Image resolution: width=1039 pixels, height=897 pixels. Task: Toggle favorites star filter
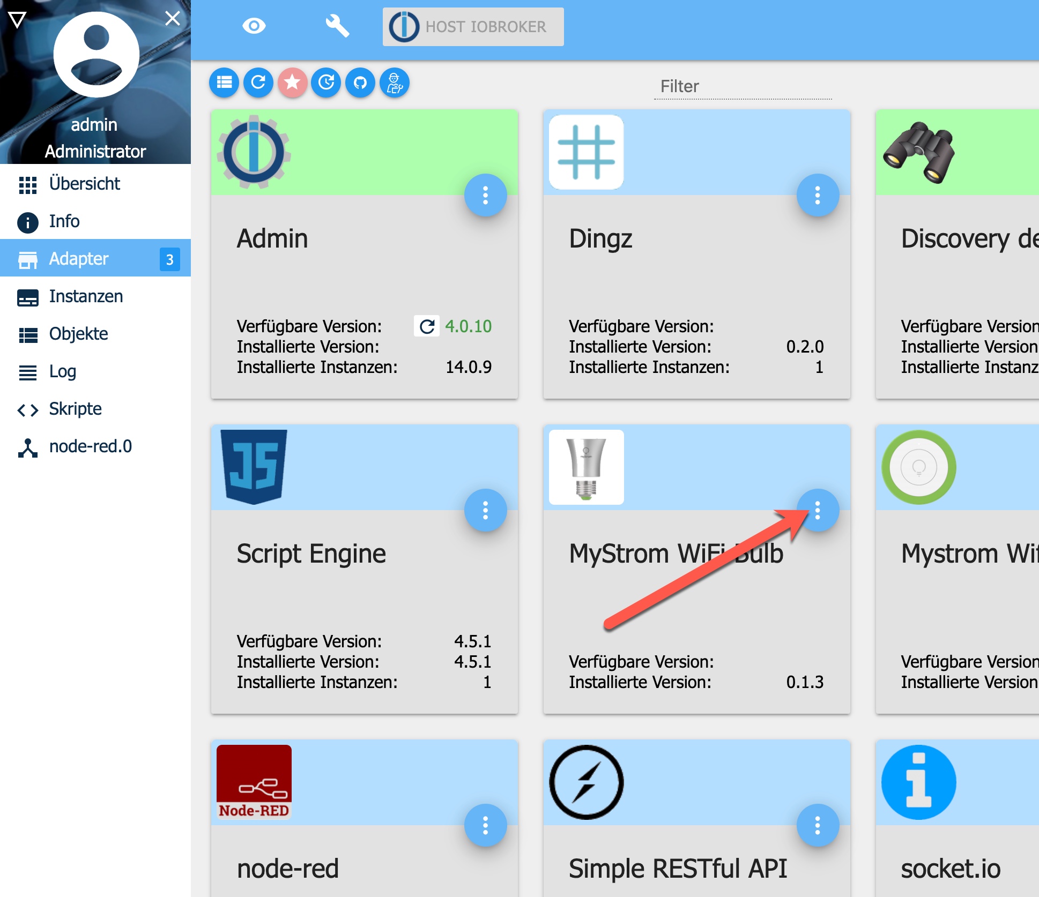292,83
